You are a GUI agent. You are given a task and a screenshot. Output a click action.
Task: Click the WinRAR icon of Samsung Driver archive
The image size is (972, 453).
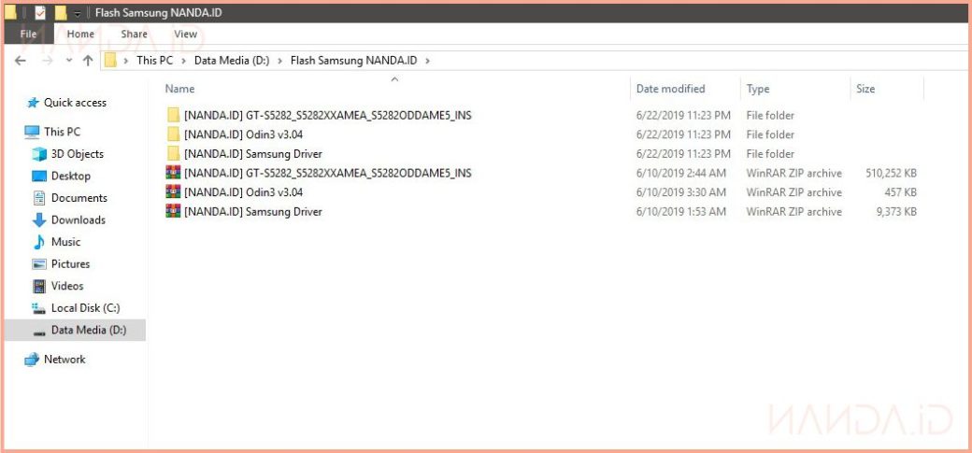(x=173, y=212)
